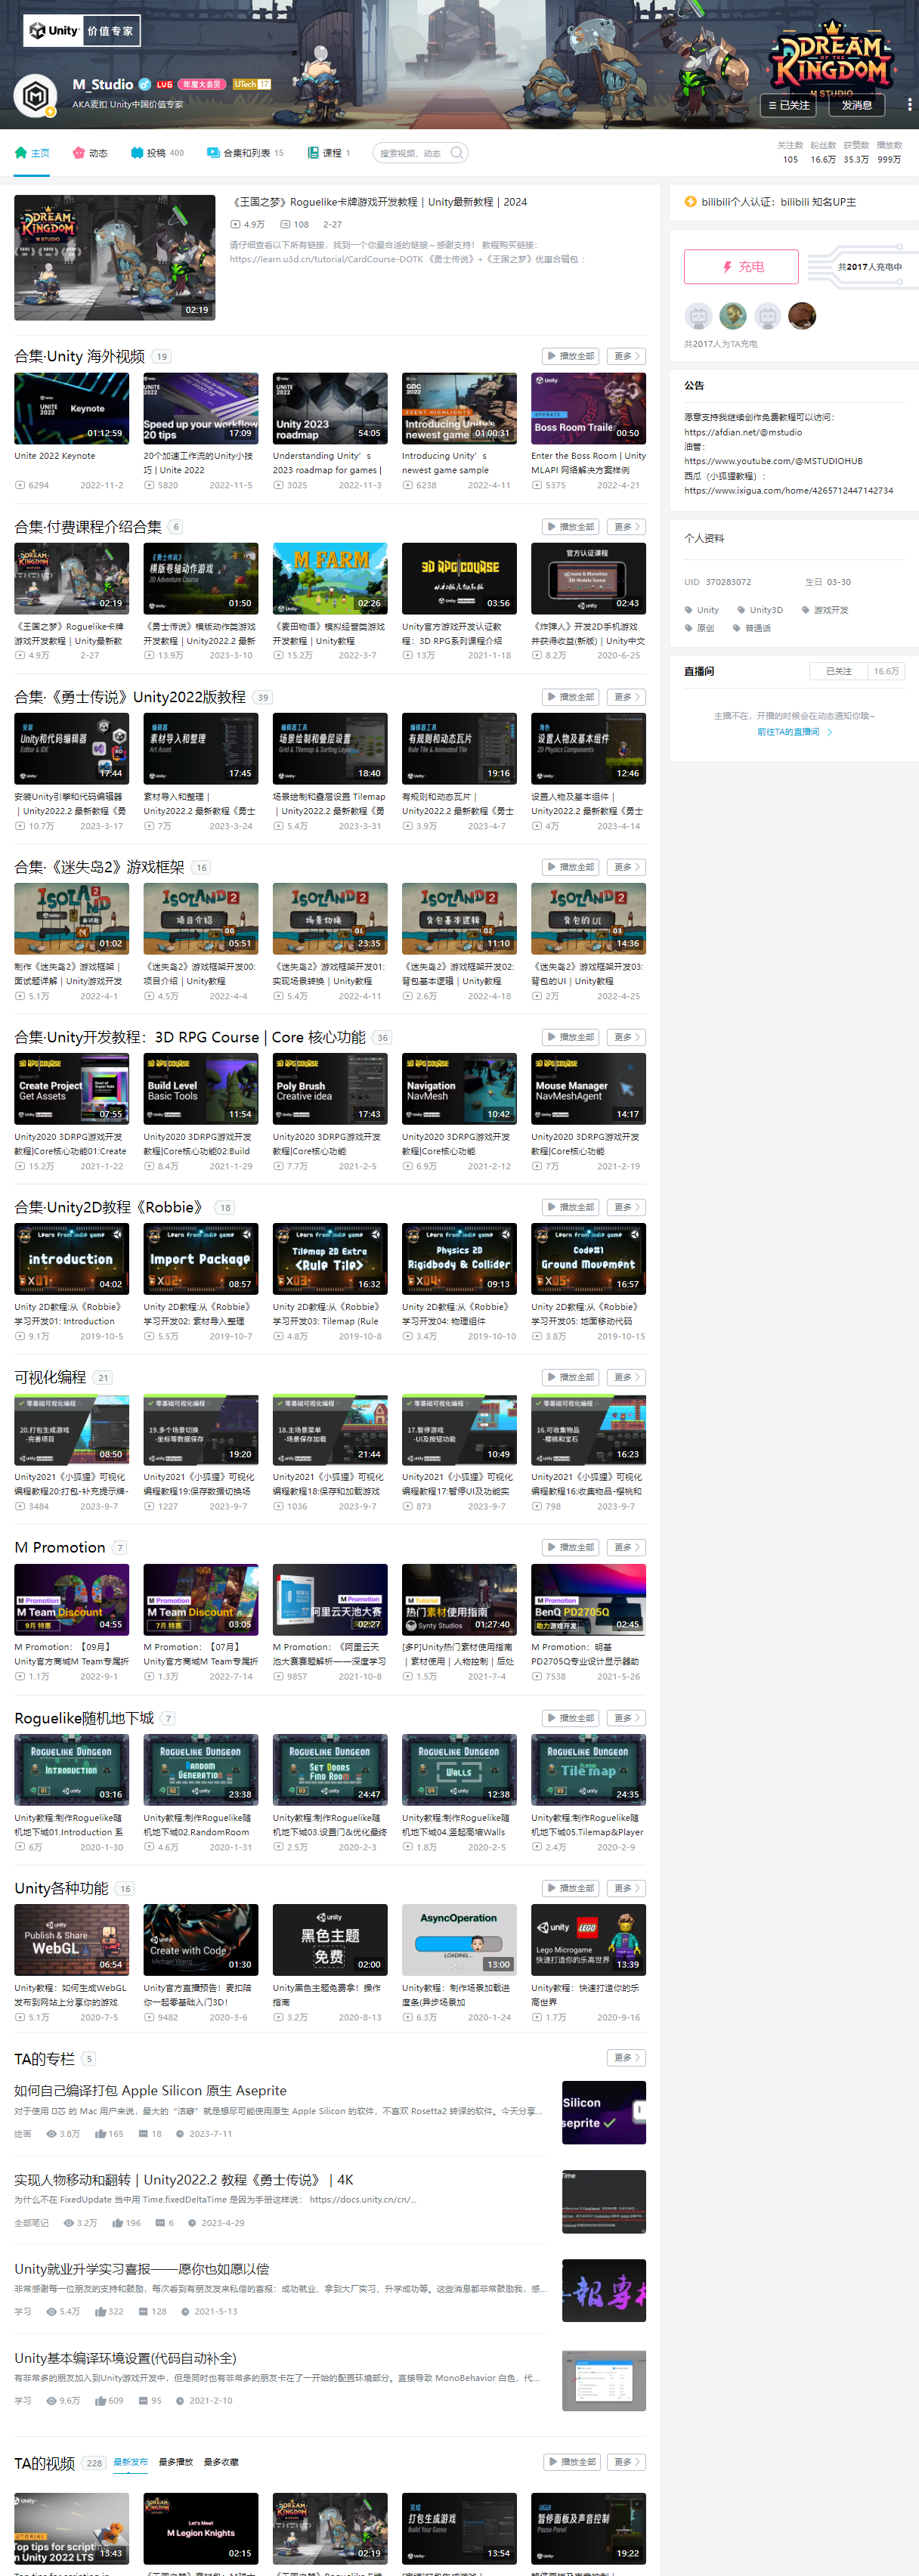This screenshot has height=2576, width=919.
Task: Click 播放全部 for Unity各种功能
Action: [571, 1888]
